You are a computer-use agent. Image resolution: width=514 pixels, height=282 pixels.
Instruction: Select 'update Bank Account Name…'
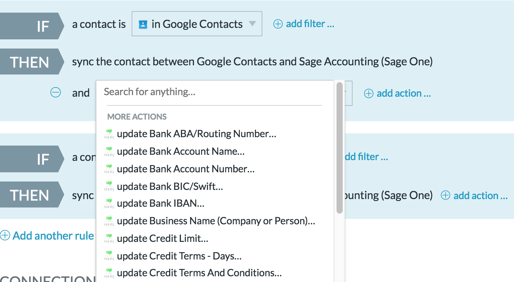tap(181, 151)
